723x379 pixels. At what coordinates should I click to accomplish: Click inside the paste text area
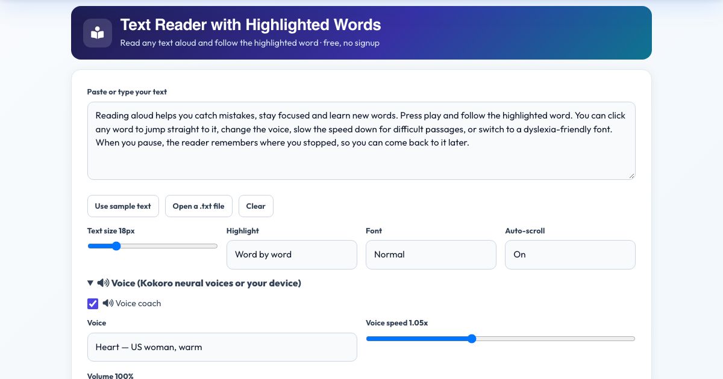pos(361,141)
